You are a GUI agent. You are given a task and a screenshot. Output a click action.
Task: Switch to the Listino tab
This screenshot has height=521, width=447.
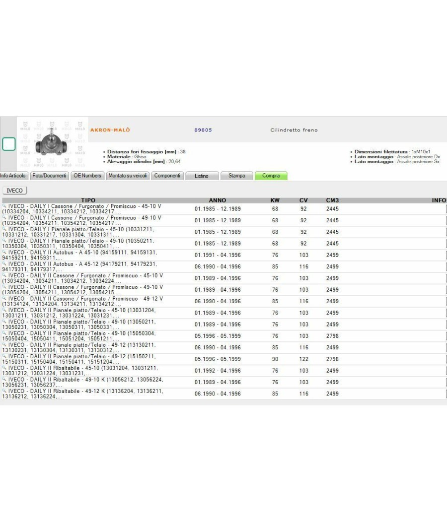(202, 176)
